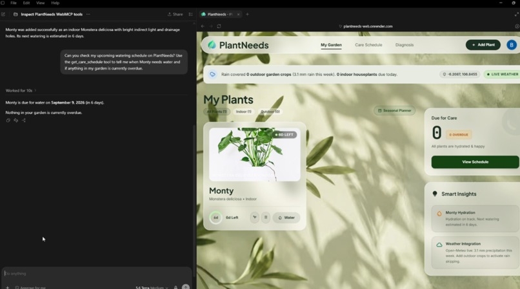Open the blue B profile avatar
Image resolution: width=520 pixels, height=289 pixels.
coord(512,44)
